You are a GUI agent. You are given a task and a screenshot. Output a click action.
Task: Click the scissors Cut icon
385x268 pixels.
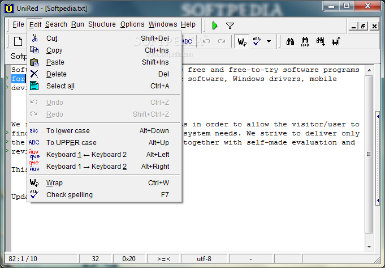(x=34, y=38)
